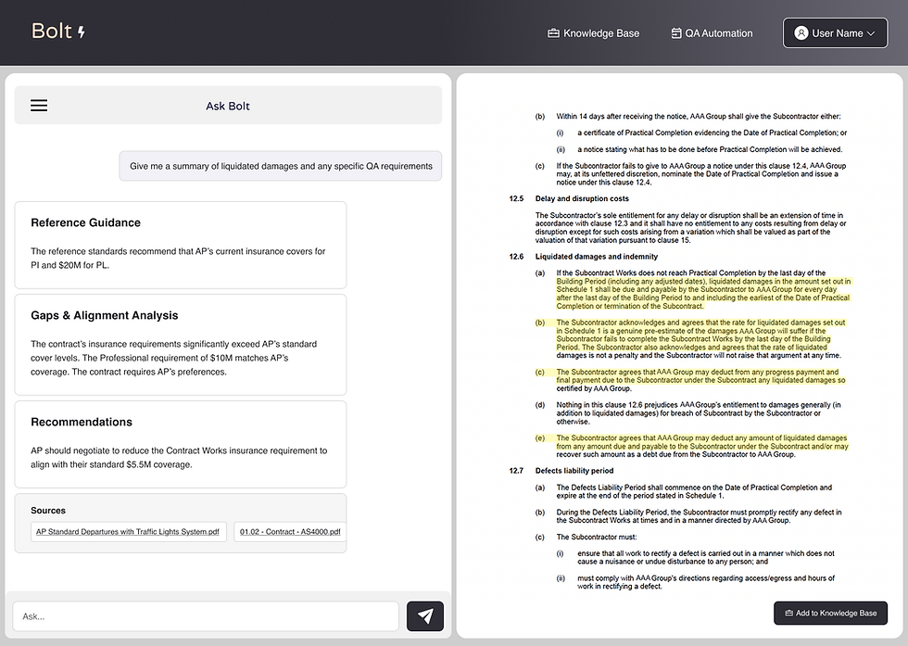Click the Sources label
The height and width of the screenshot is (646, 908).
[x=48, y=511]
